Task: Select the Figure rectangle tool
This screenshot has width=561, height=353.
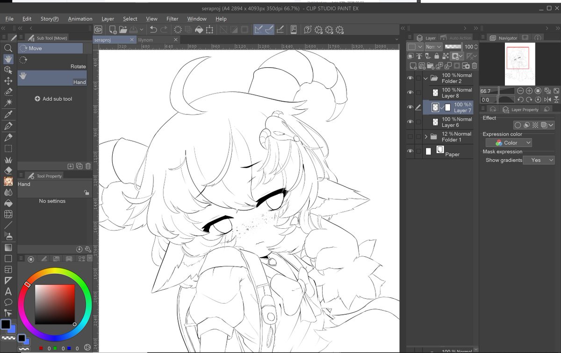Action: pos(8,259)
